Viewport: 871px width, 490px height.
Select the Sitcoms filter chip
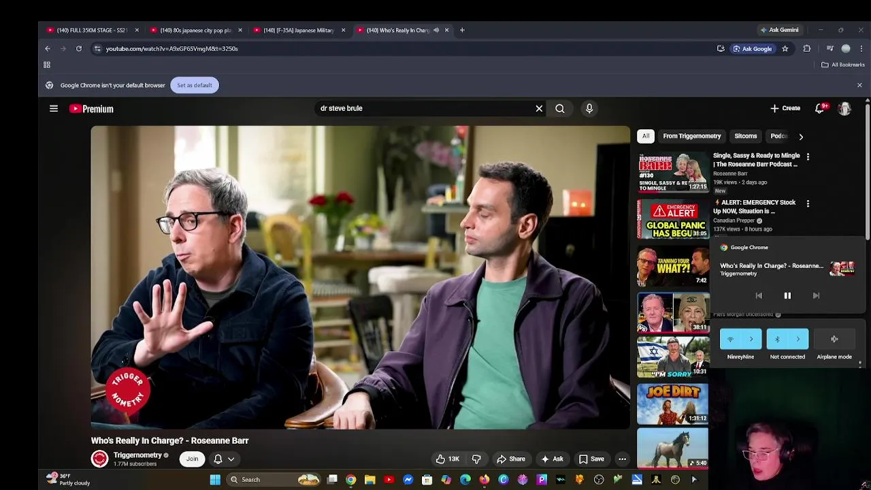[746, 136]
